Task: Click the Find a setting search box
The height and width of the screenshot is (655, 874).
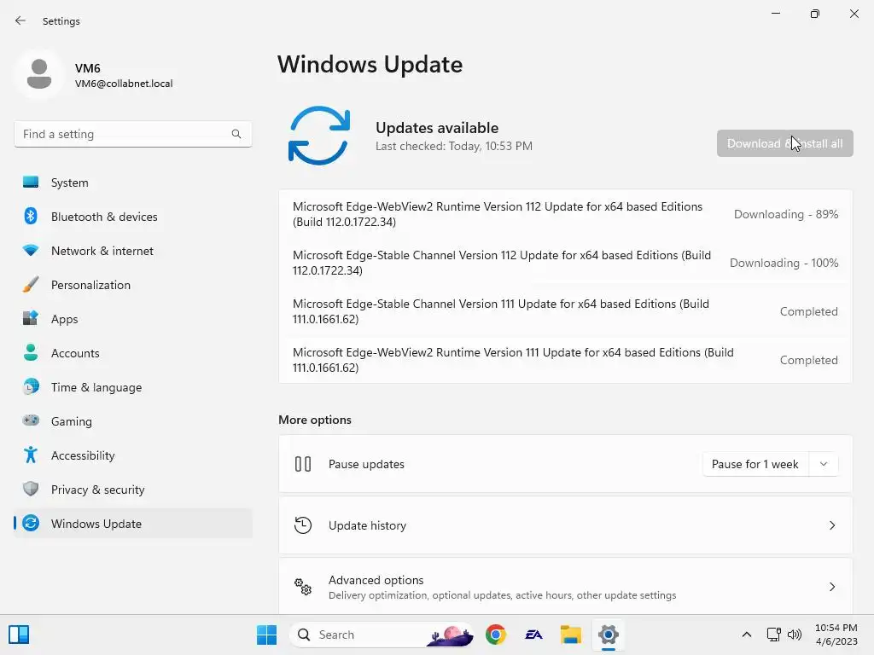Action: [133, 134]
